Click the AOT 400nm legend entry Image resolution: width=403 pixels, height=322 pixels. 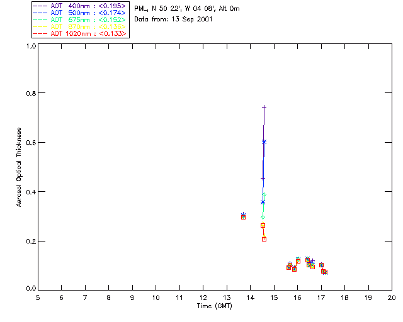[x=79, y=6]
